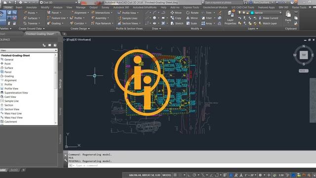Open the Surfaces tool
Image resolution: width=316 pixels, height=178 pixels.
[32, 18]
